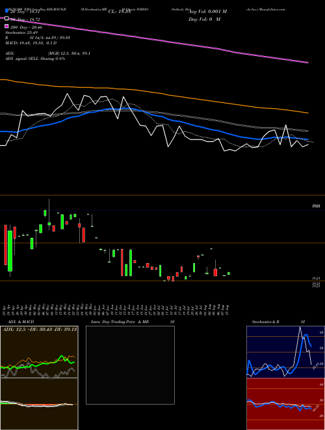Click the white 50 Day EMA legend swatch
The image size is (325, 430).
point(7,18)
